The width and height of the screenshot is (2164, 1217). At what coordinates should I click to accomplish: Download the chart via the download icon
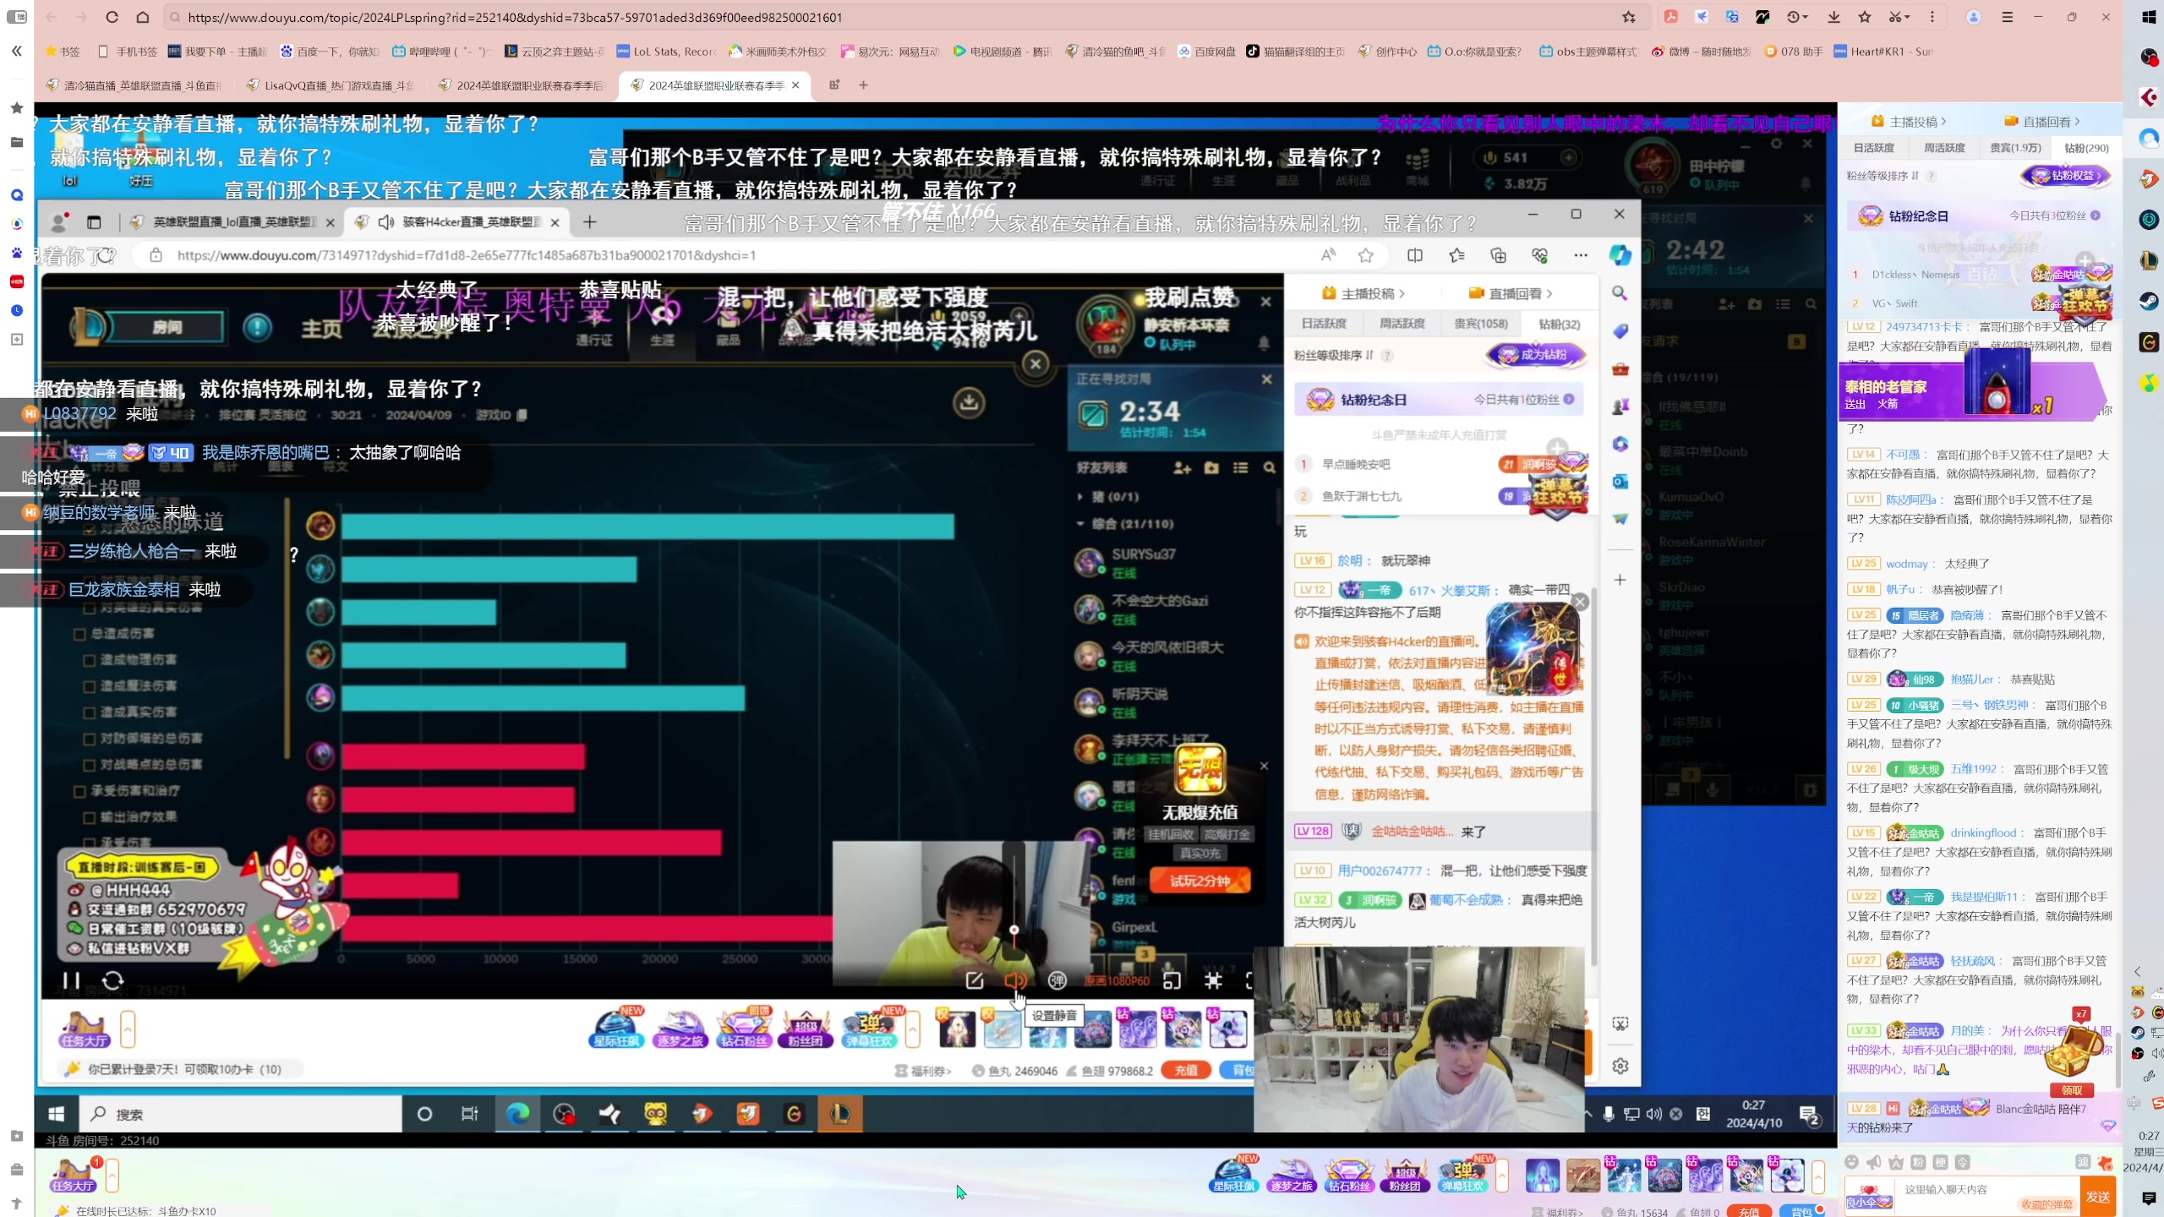(x=969, y=401)
